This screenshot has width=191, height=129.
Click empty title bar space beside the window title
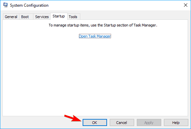pyautogui.click(x=116, y=5)
